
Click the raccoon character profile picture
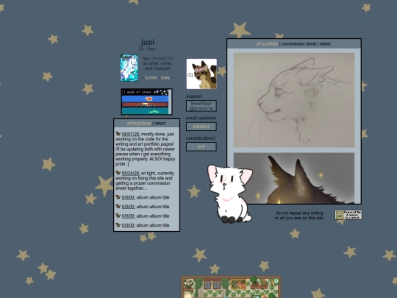201,74
